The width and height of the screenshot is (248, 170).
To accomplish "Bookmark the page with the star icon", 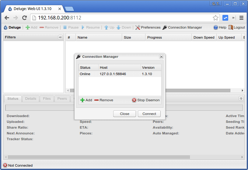I will tap(215, 18).
